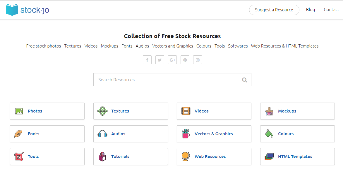Open the Google Plus social icon
Image resolution: width=343 pixels, height=174 pixels.
(x=172, y=60)
